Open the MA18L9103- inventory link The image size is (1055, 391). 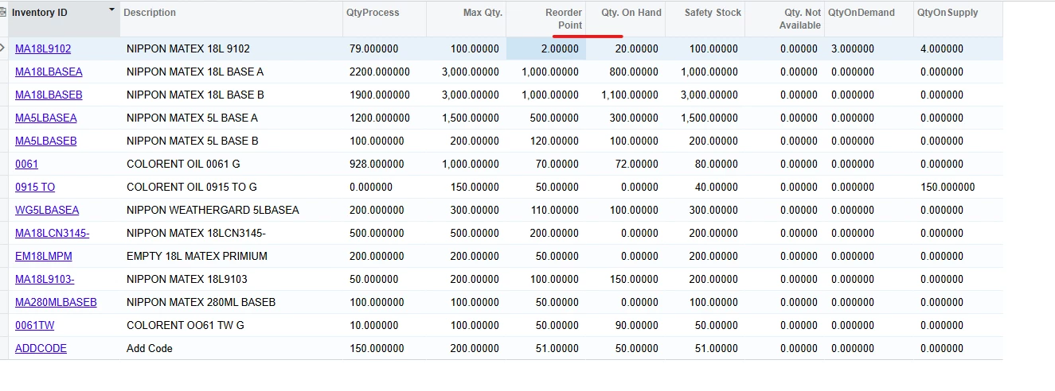[45, 279]
